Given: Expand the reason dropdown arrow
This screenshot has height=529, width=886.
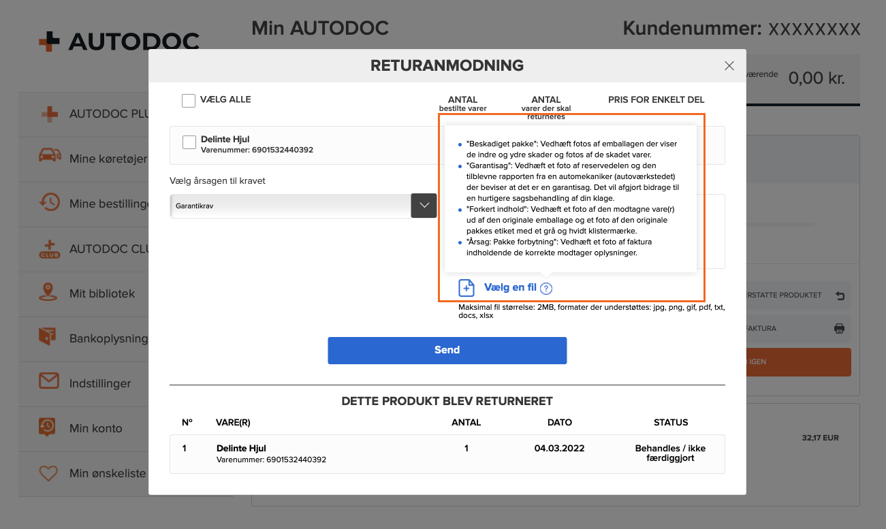Looking at the screenshot, I should [x=424, y=205].
